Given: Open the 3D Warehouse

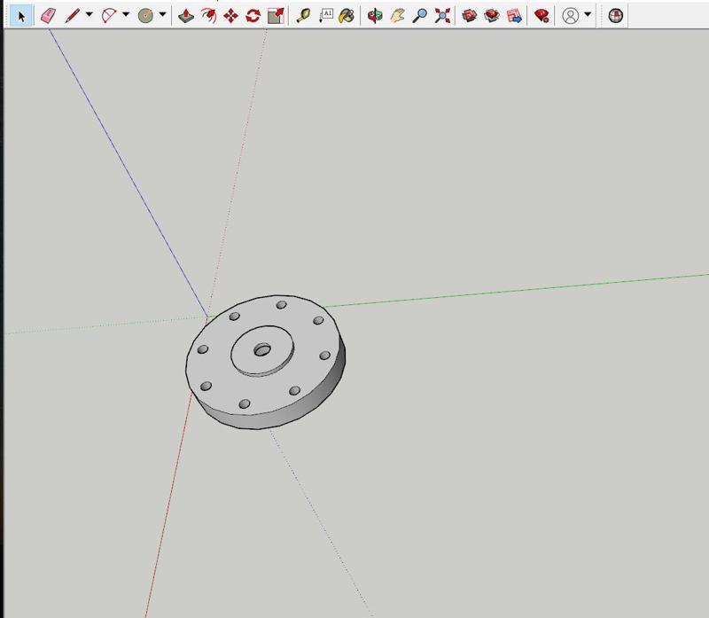Looking at the screenshot, I should click(x=470, y=16).
